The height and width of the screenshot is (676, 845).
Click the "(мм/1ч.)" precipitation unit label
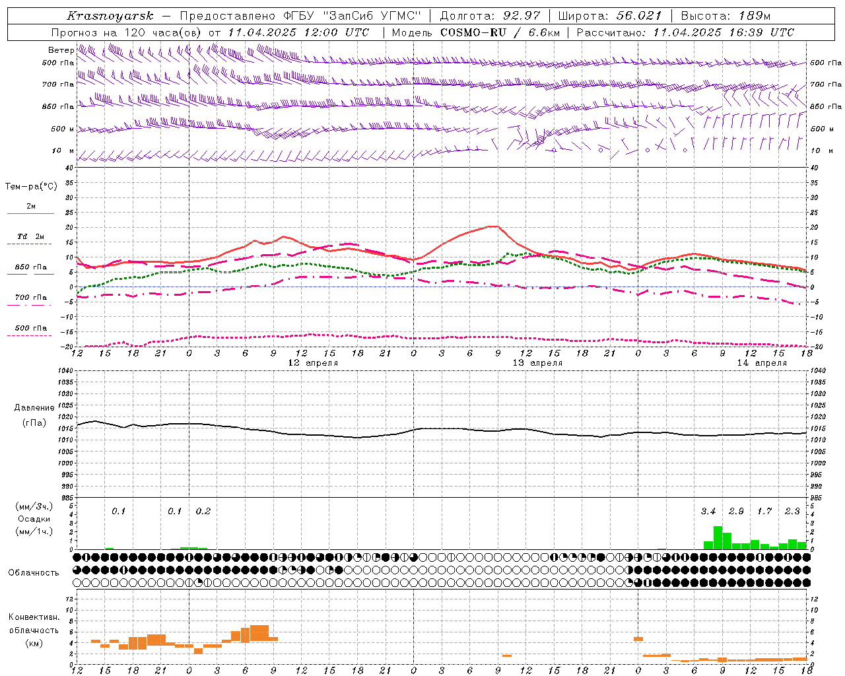(x=34, y=531)
